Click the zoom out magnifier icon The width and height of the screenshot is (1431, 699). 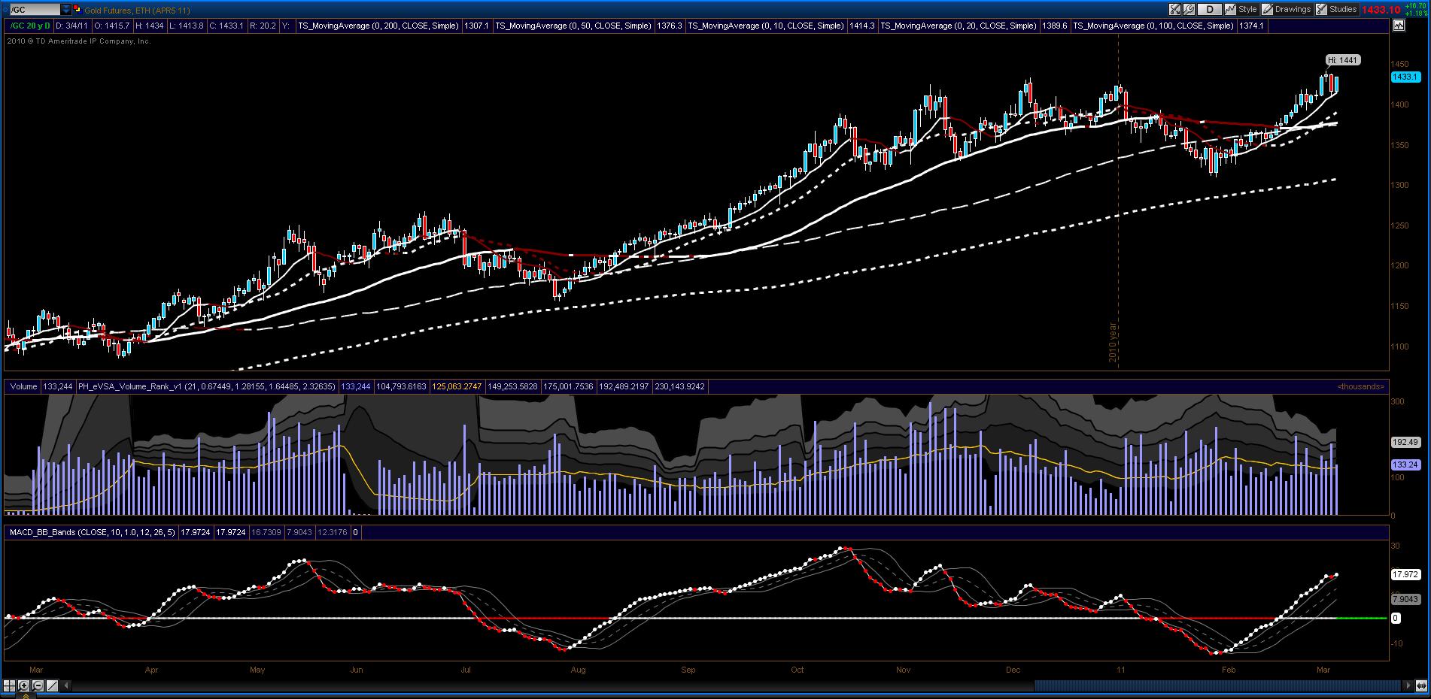[x=38, y=685]
